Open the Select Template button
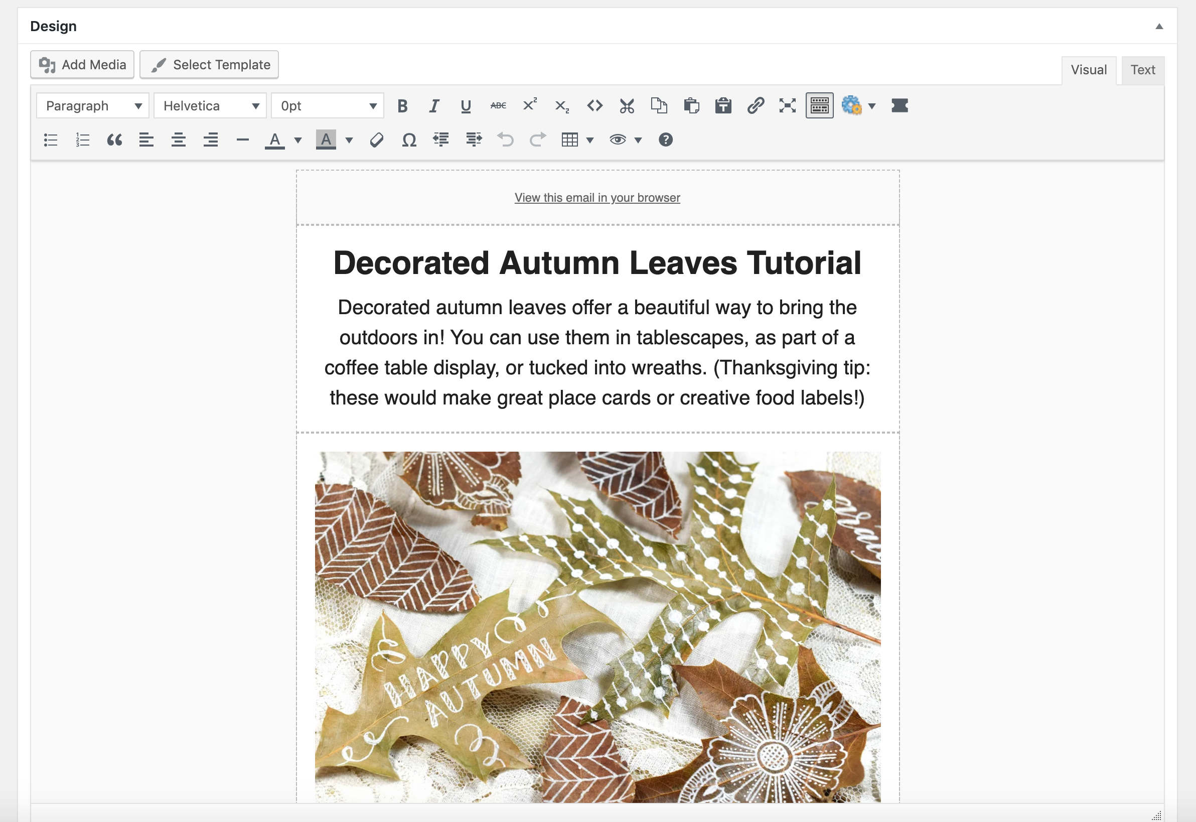The height and width of the screenshot is (822, 1196). (209, 65)
